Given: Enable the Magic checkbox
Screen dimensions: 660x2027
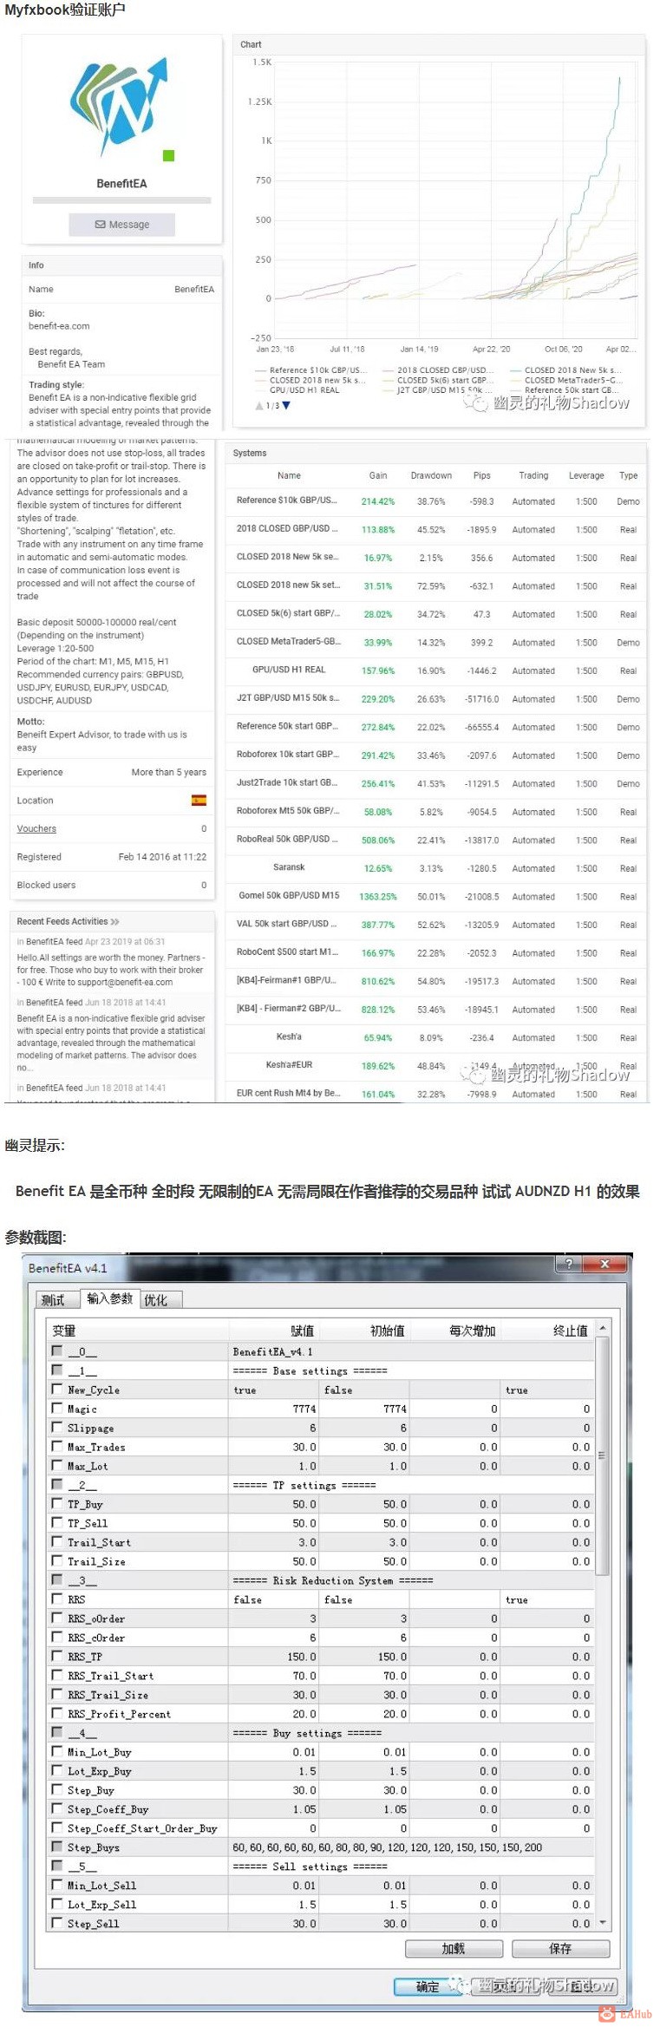Looking at the screenshot, I should click(x=57, y=1409).
